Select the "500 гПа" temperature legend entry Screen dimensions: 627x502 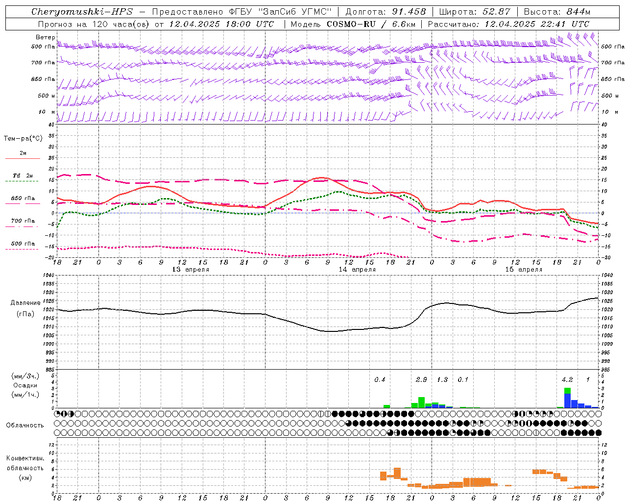(x=23, y=244)
